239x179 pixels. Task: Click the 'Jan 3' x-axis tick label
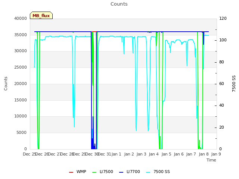click(141, 154)
